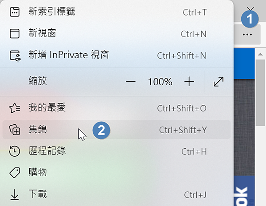The height and width of the screenshot is (206, 266).
Task: Click the History clock icon
Action: pyautogui.click(x=15, y=151)
